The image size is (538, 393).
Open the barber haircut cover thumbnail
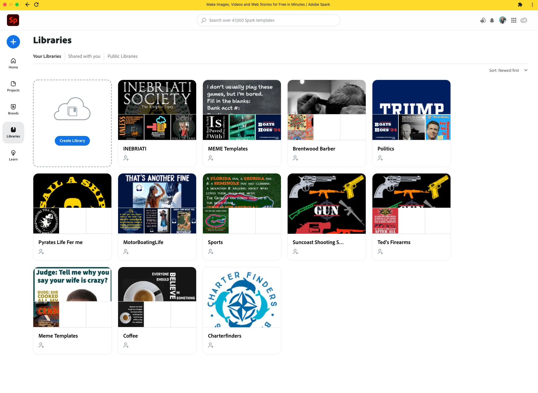pos(327,97)
